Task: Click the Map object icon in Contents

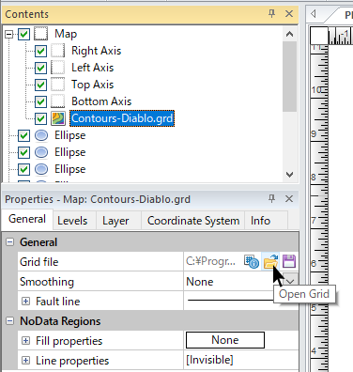Action: 41,34
